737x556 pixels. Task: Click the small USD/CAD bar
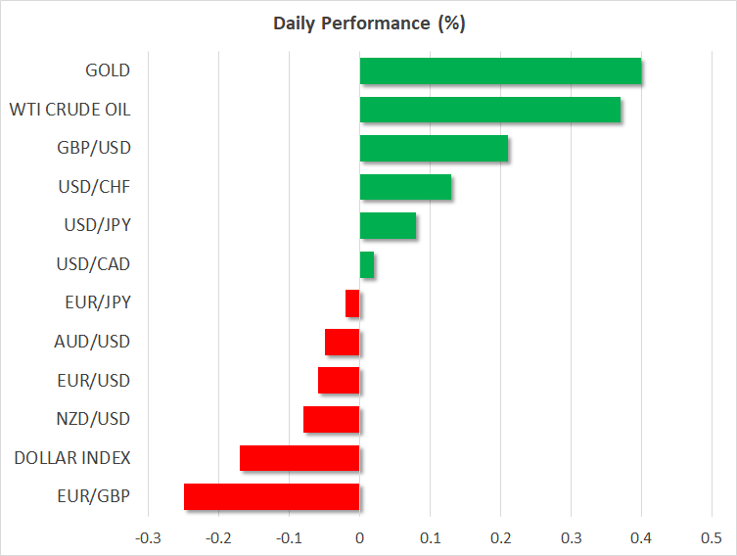coord(367,264)
